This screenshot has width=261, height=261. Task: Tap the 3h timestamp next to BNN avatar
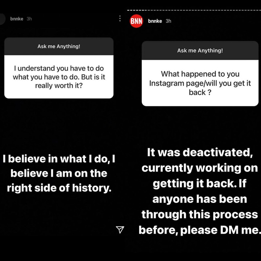[x=169, y=21]
